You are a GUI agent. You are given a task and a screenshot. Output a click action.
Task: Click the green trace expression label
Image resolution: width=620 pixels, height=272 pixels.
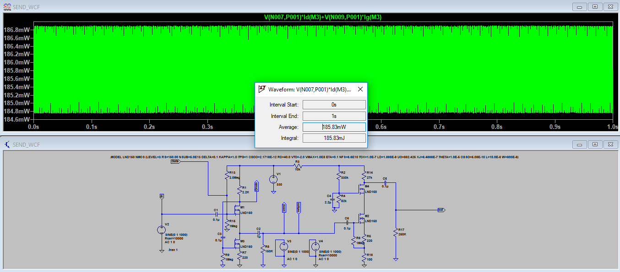click(323, 17)
